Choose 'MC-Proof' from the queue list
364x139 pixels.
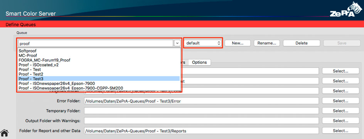99,55
